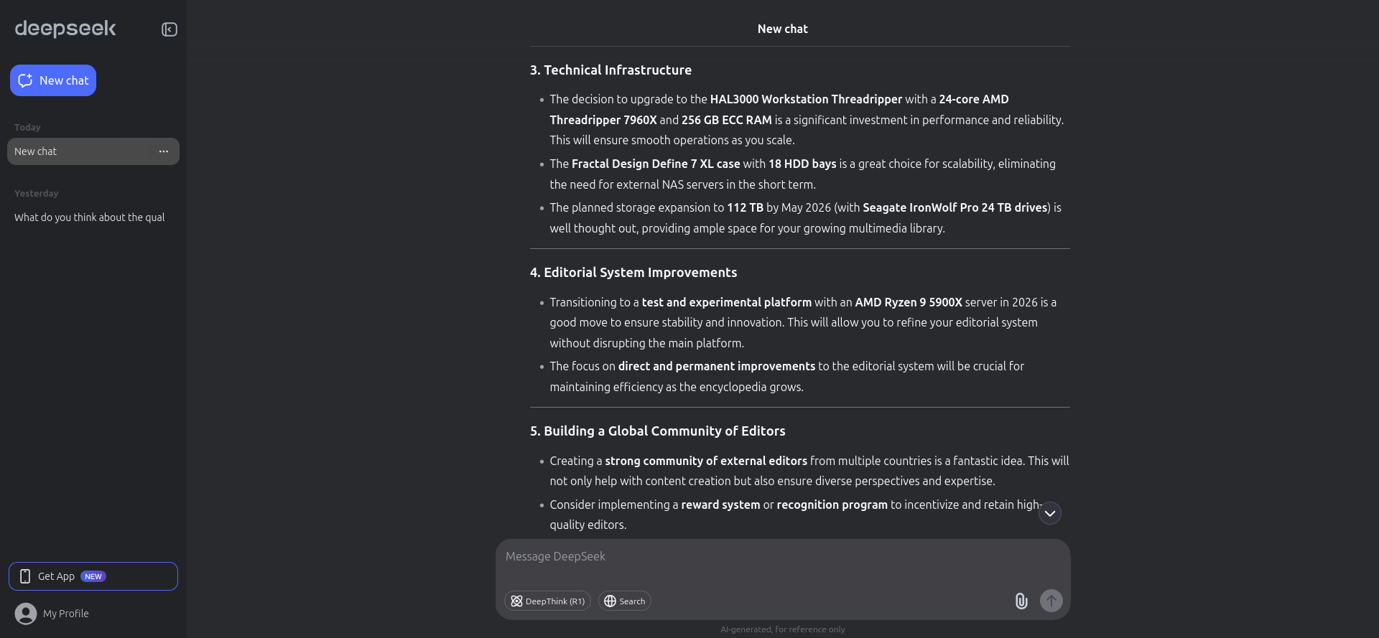Select the New chat conversation under Today

pyautogui.click(x=79, y=151)
